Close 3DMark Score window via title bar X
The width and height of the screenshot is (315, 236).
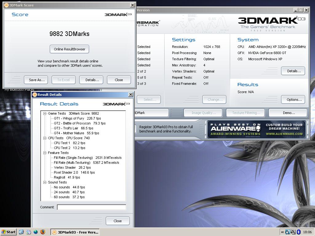[133, 5]
